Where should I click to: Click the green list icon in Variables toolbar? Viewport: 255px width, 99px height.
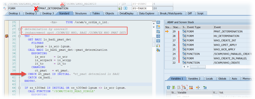tap(174, 88)
